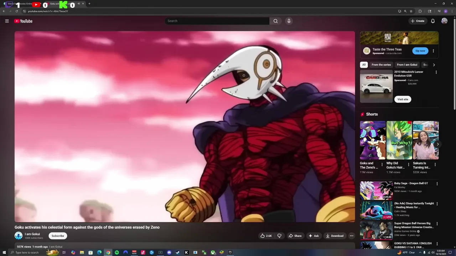Open the Sleep Instantly Tonight live thumbnail

[376, 210]
